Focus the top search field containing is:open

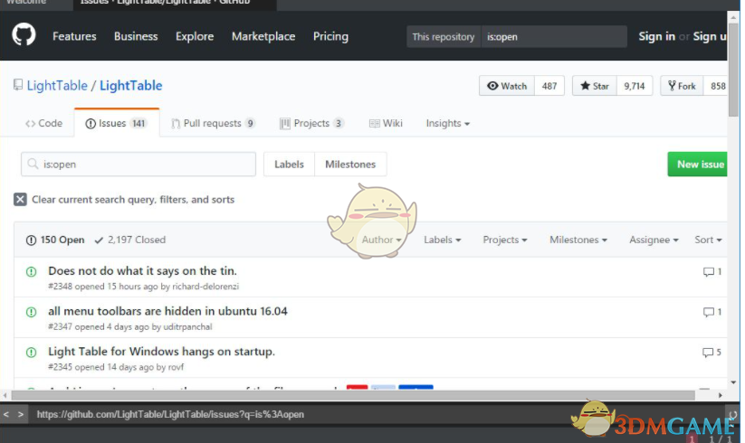point(553,36)
